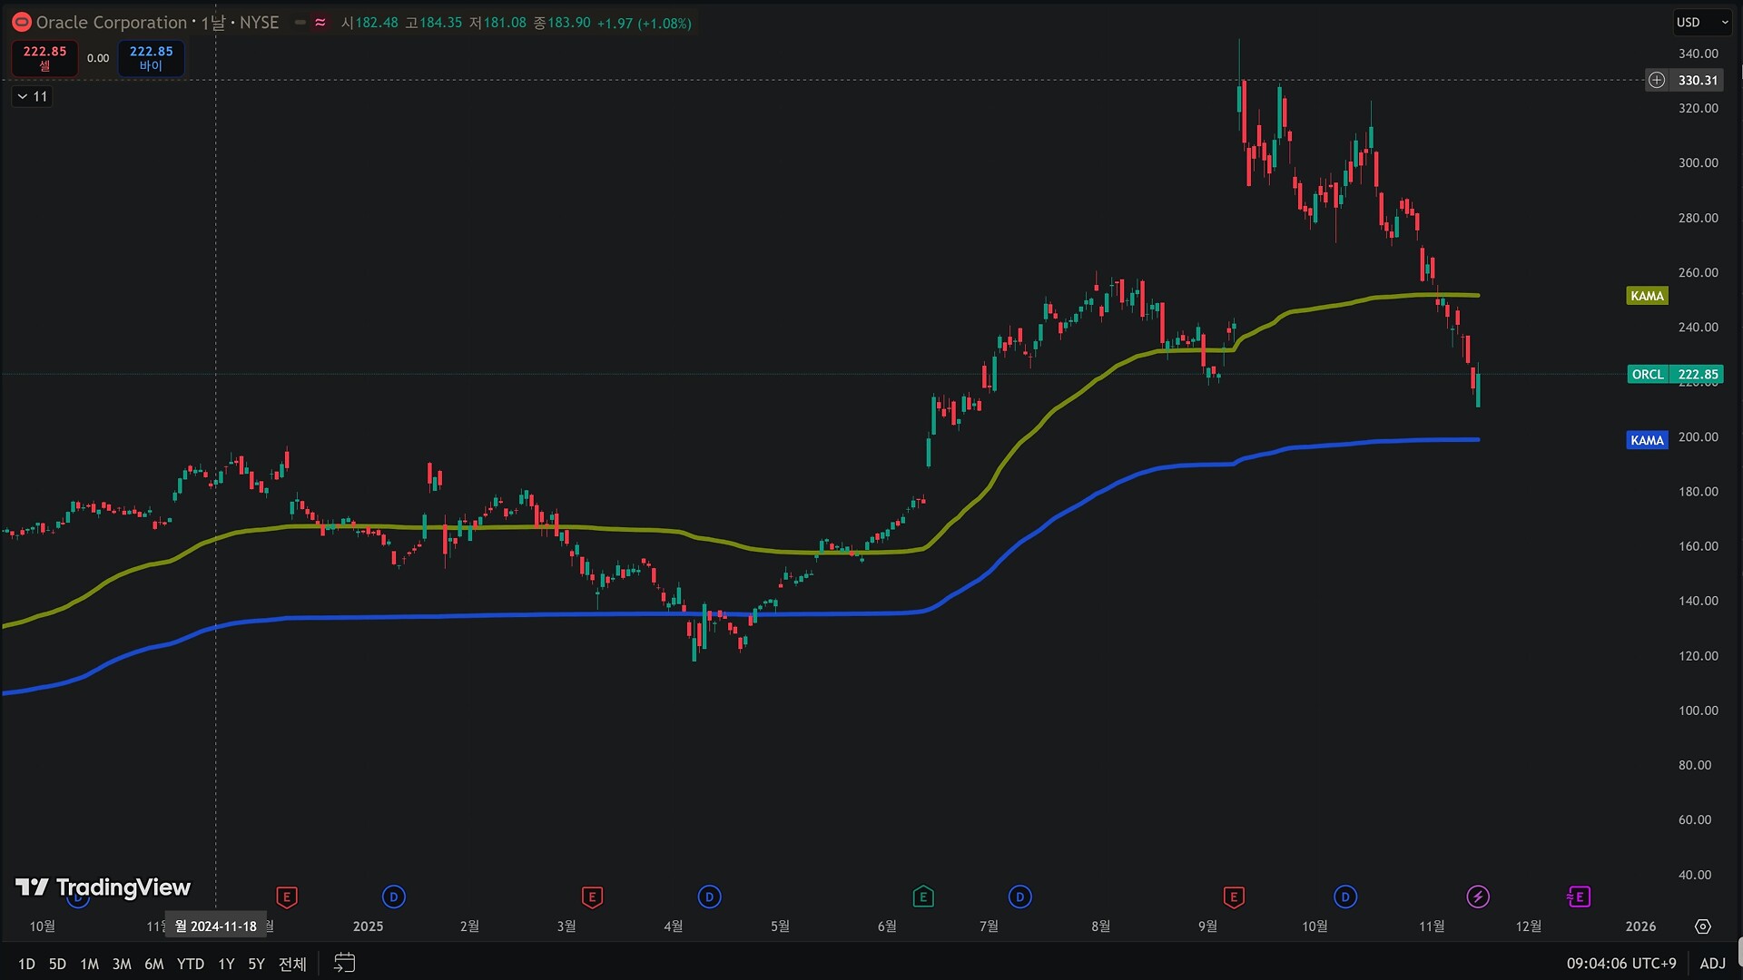Click the green earnings marker in June
Screen dimensions: 1743x980
tap(922, 897)
